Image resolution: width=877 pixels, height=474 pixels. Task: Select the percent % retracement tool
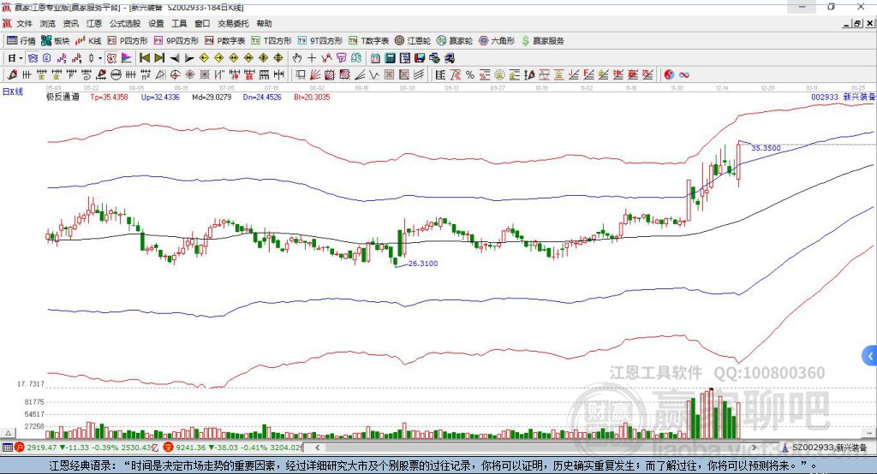(x=470, y=75)
